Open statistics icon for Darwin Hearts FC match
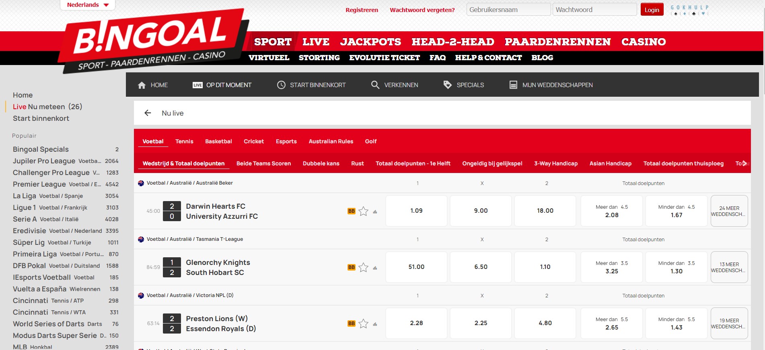Viewport: 765px width, 350px height. [375, 212]
